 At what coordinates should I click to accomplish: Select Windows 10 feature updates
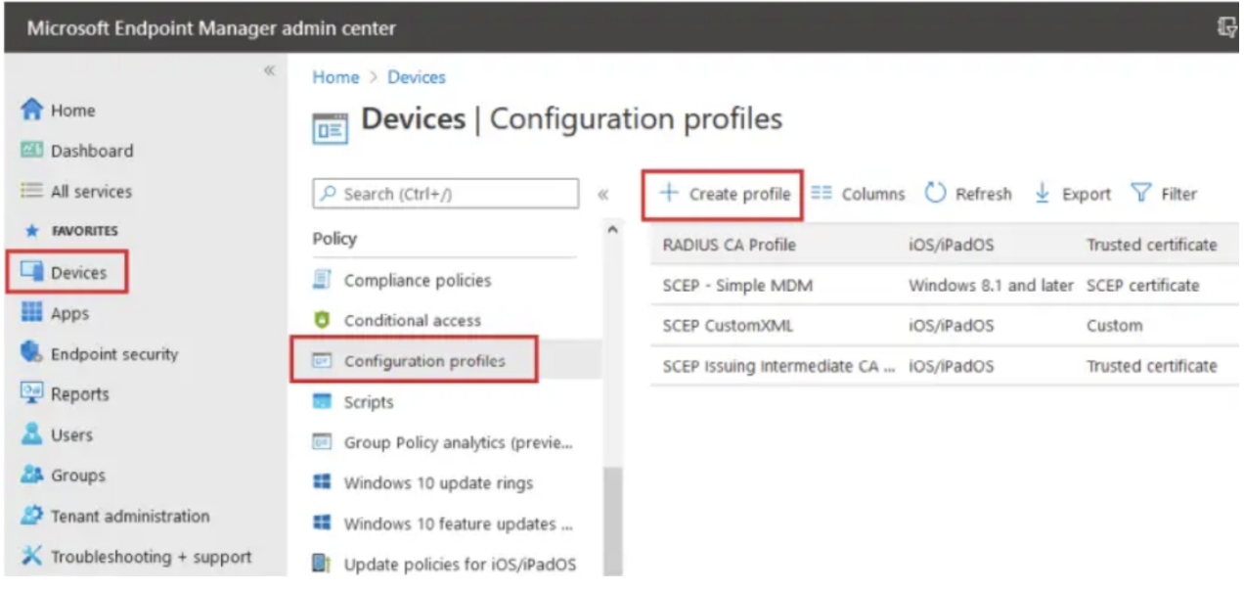(458, 523)
